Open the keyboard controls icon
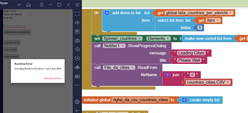Screen dimensions: 248x113 click(77, 40)
